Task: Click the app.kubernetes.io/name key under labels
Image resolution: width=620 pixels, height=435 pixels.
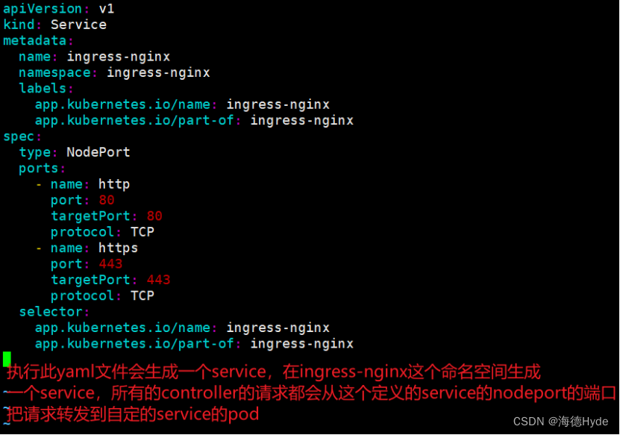Action: 122,104
